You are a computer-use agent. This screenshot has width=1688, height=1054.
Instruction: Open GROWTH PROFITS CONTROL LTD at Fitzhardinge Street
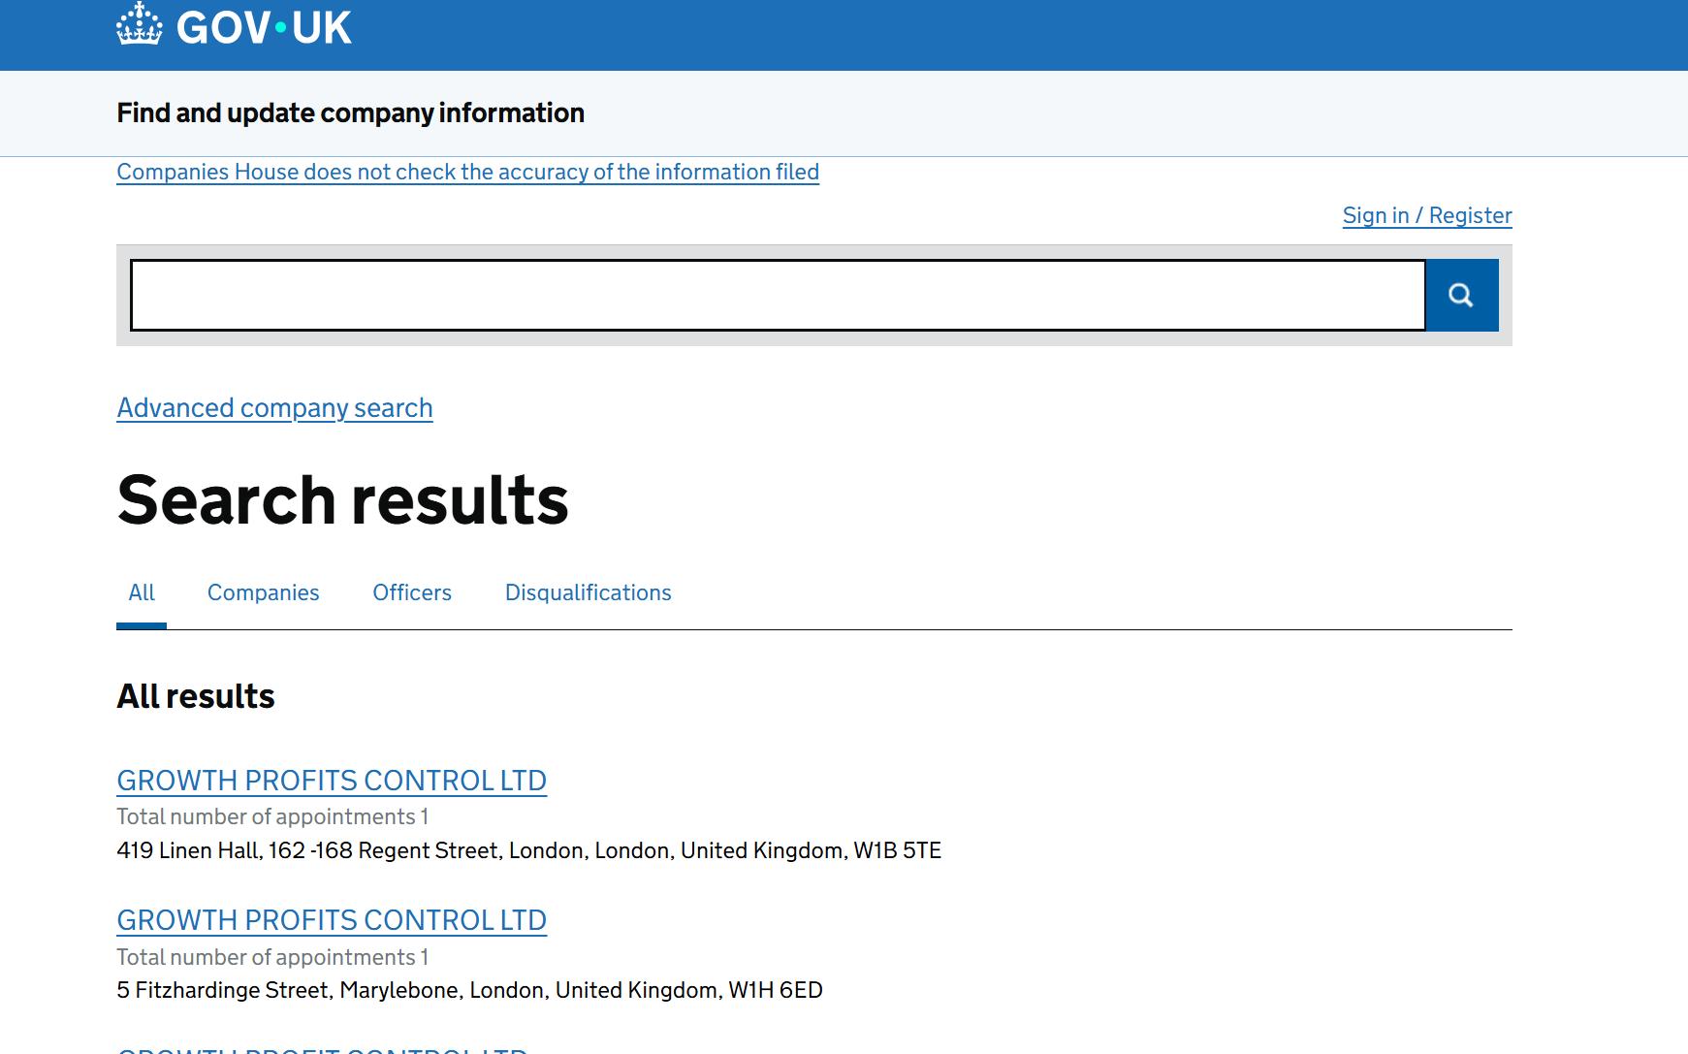click(332, 920)
